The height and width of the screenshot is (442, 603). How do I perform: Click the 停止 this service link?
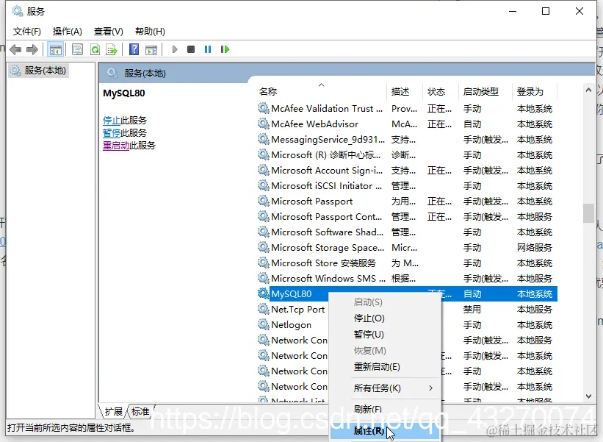click(112, 120)
